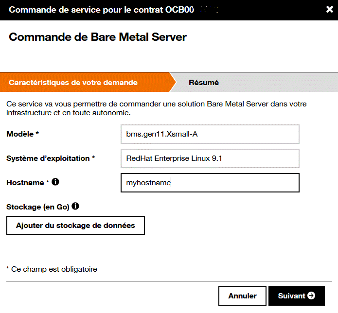
Task: Click the Ce champ est obligatoire note
Action: click(52, 269)
